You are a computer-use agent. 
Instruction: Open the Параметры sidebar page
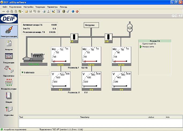coord(9,71)
